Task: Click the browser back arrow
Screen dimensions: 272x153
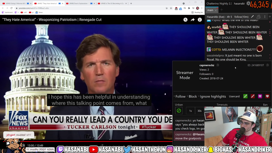Action: (3, 8)
